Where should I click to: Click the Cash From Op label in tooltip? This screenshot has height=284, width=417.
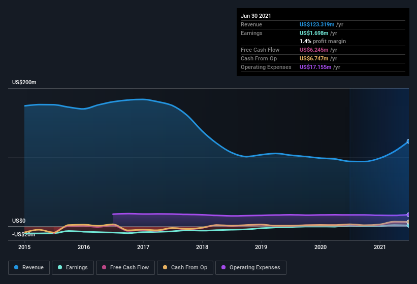(259, 58)
